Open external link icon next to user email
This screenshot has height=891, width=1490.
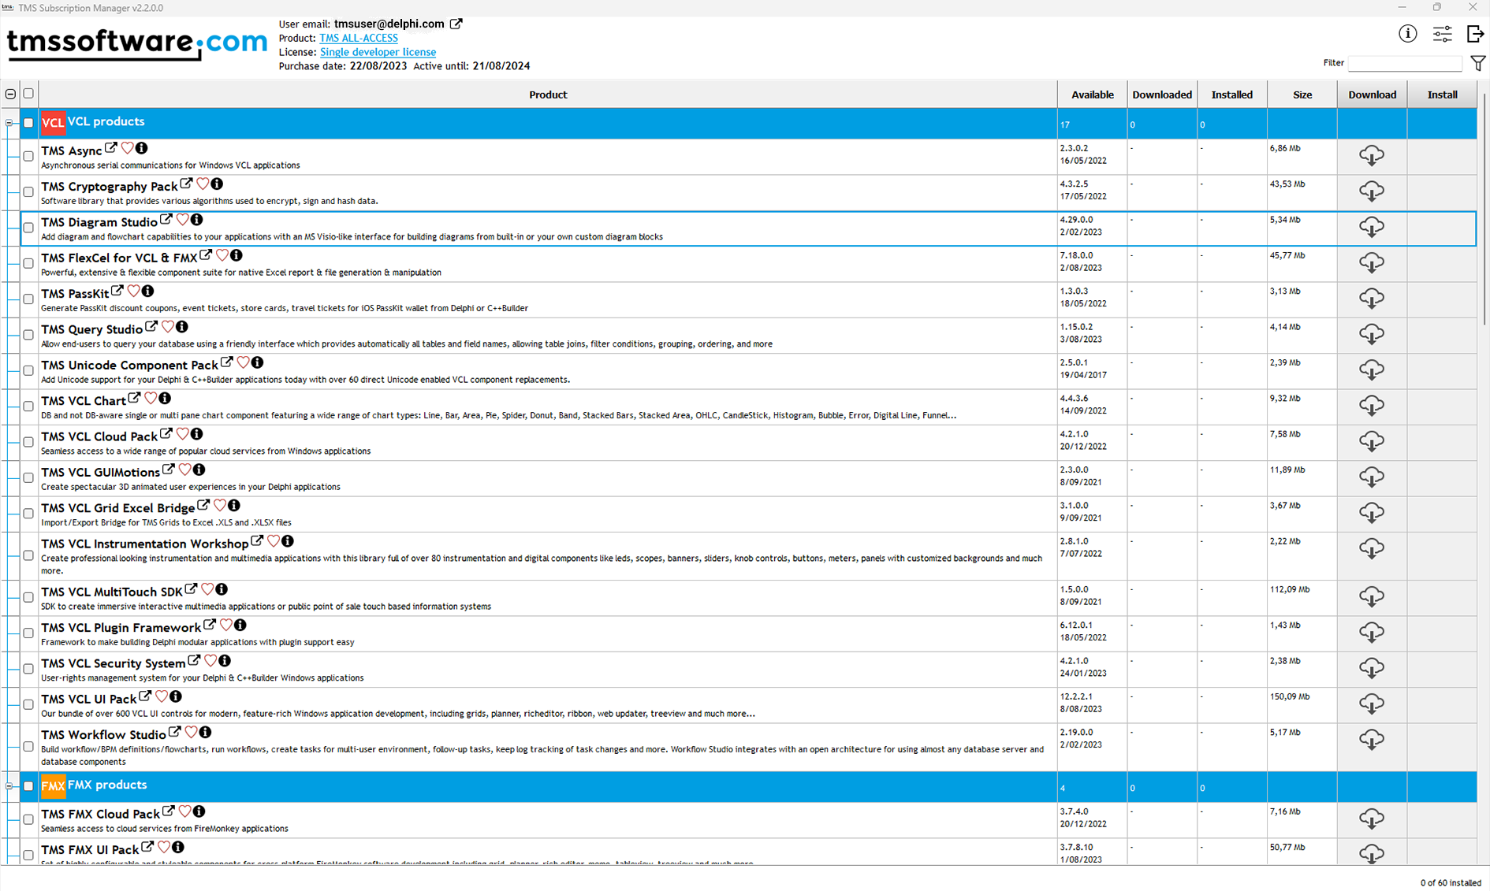(456, 24)
